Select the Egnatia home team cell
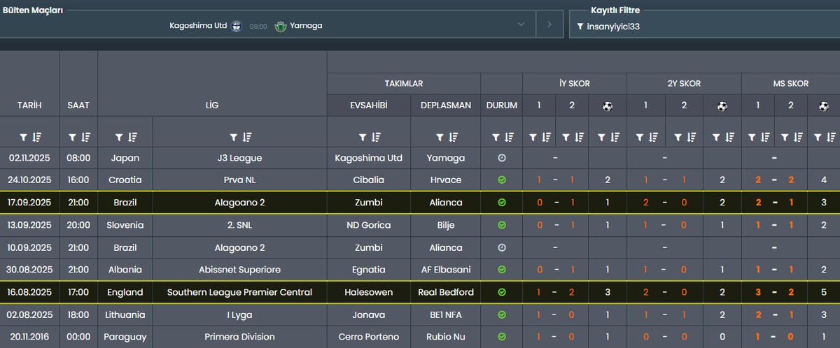 (369, 270)
